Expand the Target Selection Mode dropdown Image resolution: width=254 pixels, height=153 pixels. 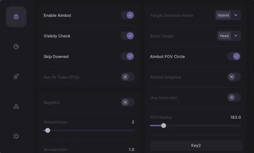(228, 15)
